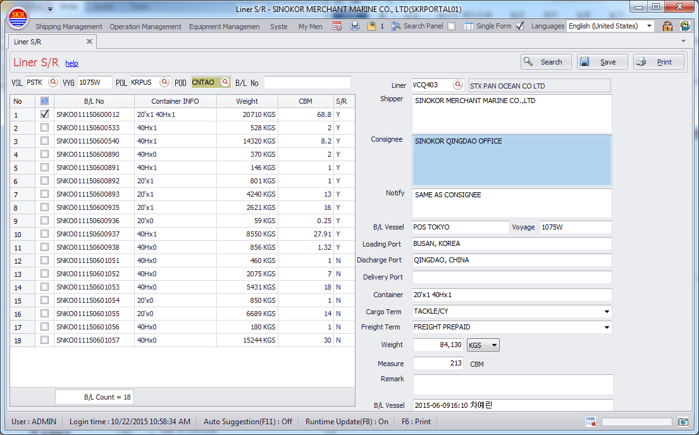
Task: Open the Languages dropdown
Action: coord(649,26)
